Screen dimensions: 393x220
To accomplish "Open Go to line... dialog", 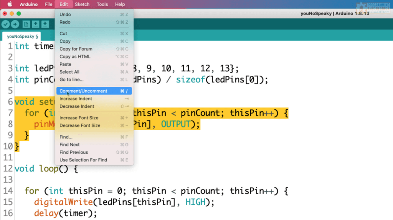I will [x=94, y=80].
